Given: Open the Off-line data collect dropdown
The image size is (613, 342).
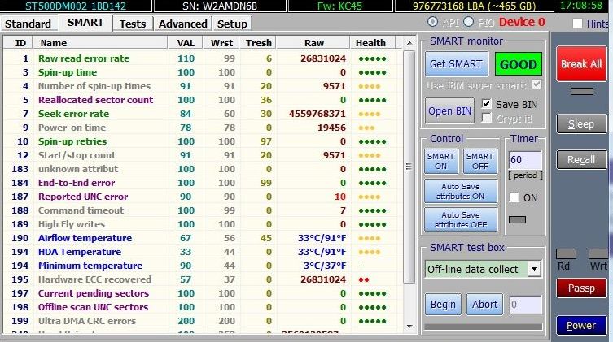Looking at the screenshot, I should (x=534, y=269).
